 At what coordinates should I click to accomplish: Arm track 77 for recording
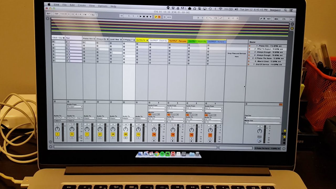tap(210, 141)
